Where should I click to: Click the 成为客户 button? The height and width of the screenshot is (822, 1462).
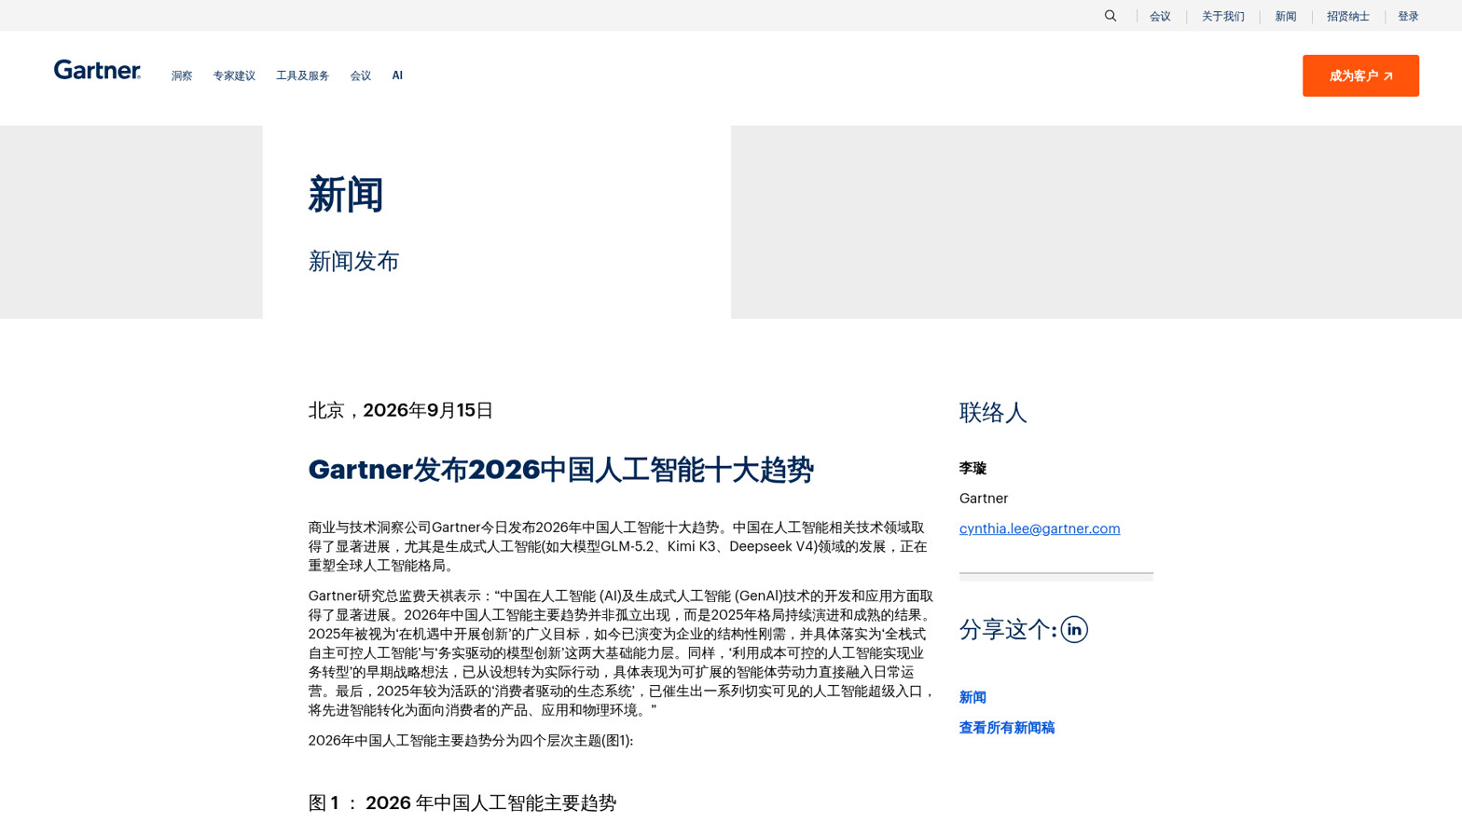click(1360, 75)
